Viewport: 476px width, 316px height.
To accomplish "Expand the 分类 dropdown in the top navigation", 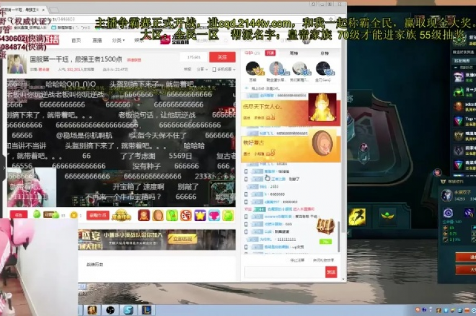I will point(118,40).
